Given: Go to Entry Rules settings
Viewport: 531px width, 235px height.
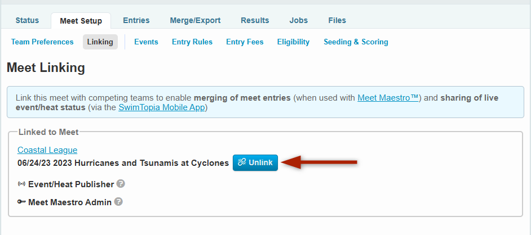Looking at the screenshot, I should click(x=192, y=42).
